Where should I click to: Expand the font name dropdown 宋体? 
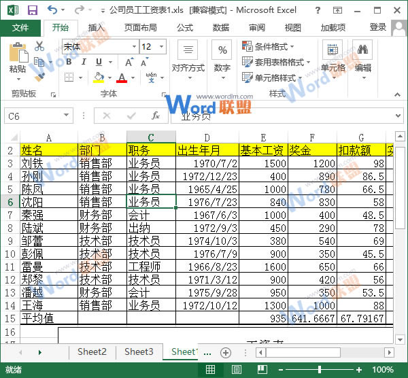pos(132,47)
